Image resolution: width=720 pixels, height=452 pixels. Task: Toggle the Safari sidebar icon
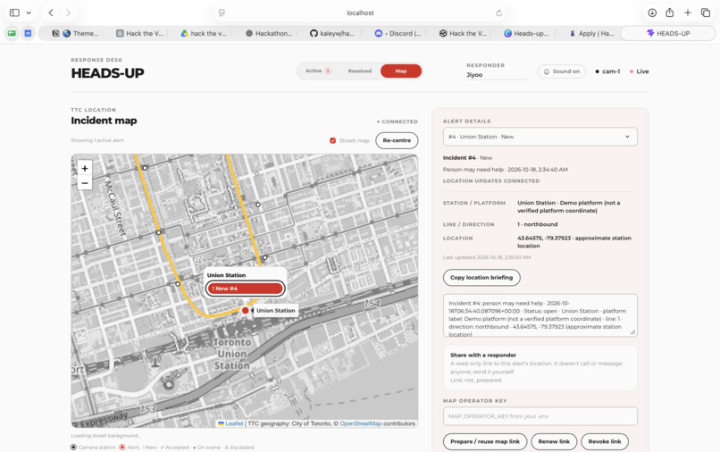(x=14, y=13)
